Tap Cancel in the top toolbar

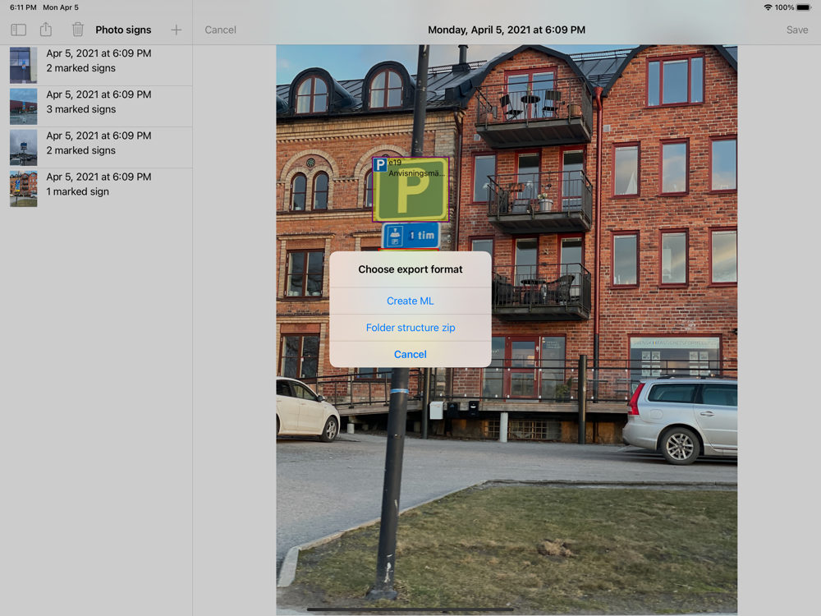pyautogui.click(x=220, y=30)
